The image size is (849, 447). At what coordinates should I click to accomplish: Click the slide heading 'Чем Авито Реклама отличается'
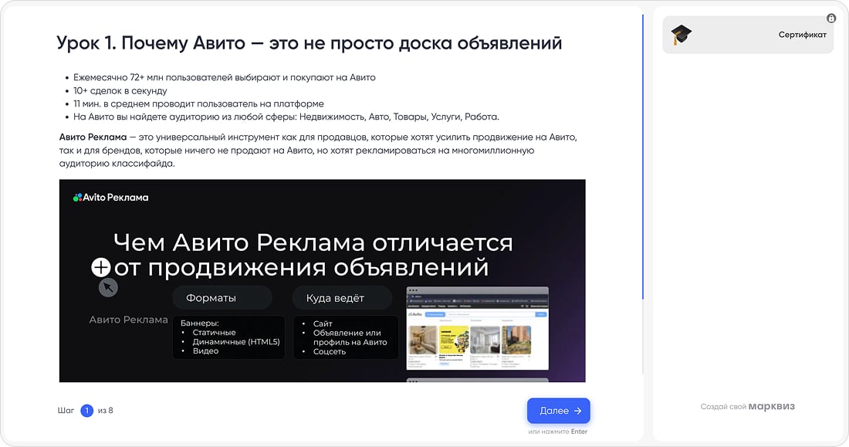click(313, 242)
